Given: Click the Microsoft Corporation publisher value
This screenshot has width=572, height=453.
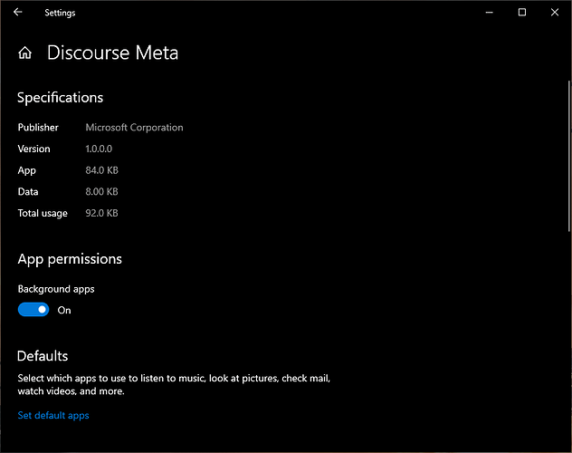Looking at the screenshot, I should [134, 128].
